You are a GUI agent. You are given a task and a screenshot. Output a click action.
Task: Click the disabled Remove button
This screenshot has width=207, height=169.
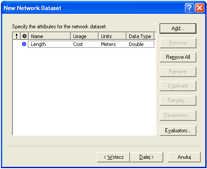(178, 43)
